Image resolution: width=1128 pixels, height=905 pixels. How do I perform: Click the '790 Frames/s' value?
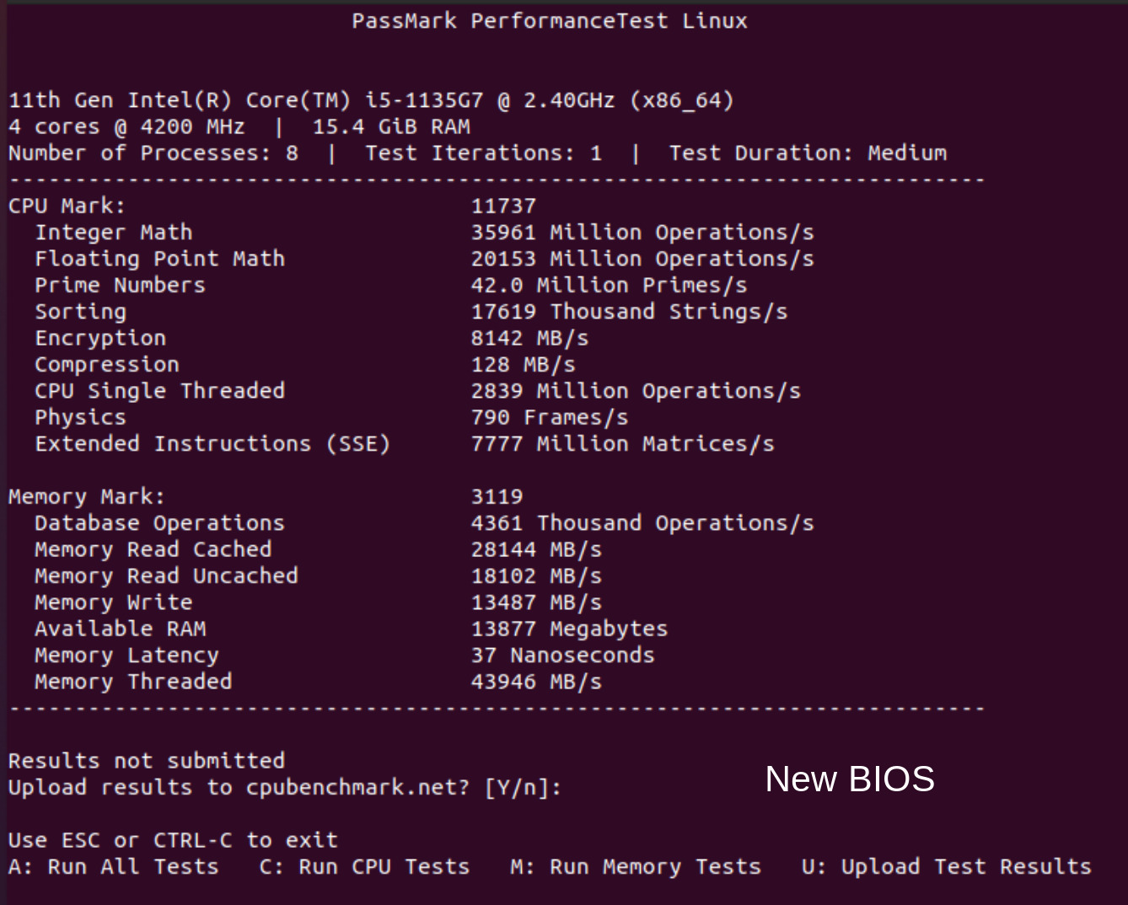(x=550, y=417)
